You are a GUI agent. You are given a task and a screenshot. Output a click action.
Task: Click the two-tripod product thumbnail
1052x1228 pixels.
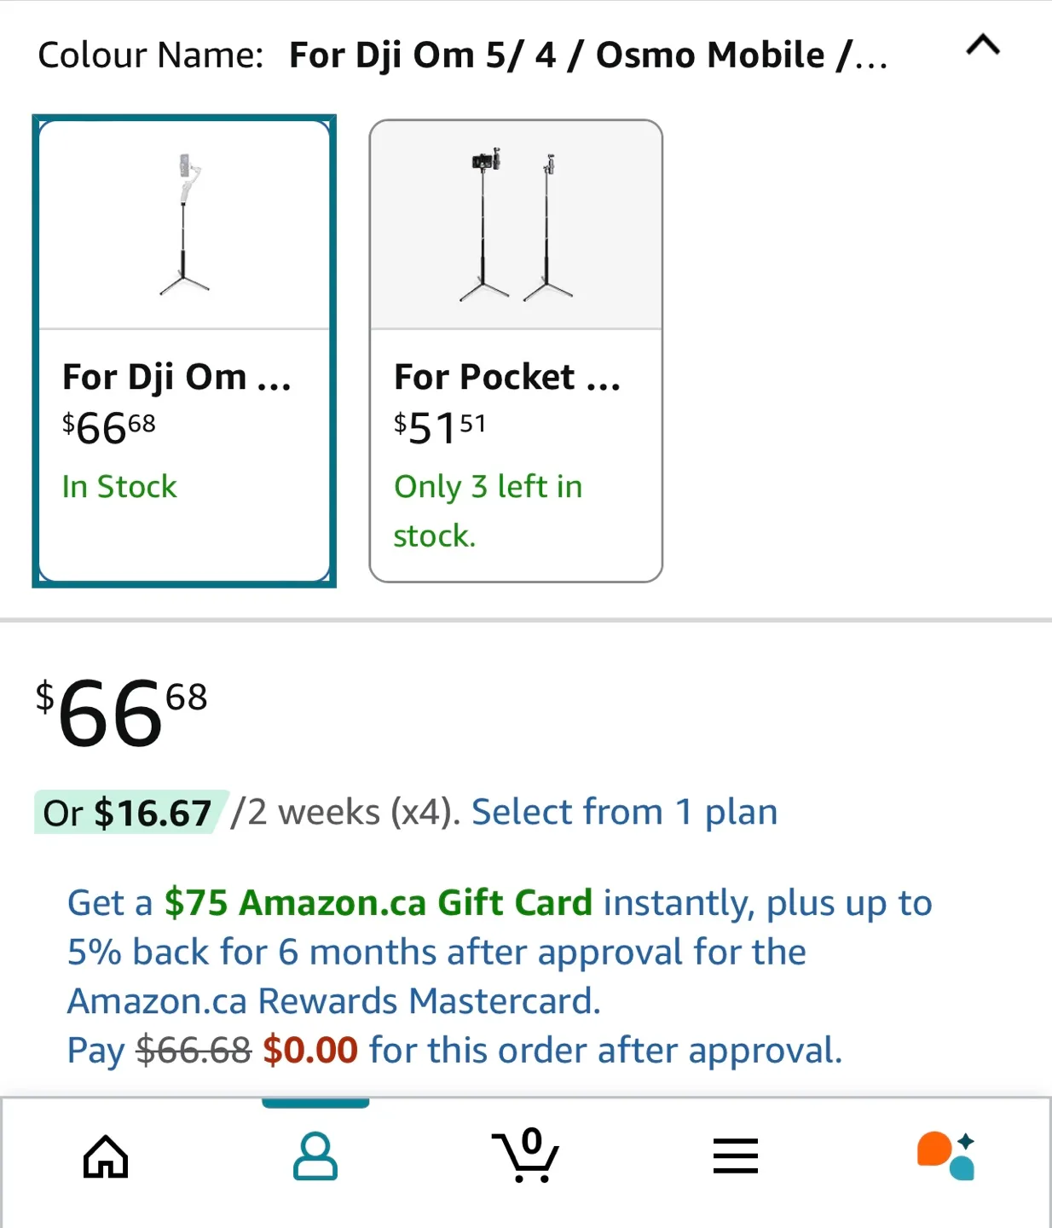point(516,225)
